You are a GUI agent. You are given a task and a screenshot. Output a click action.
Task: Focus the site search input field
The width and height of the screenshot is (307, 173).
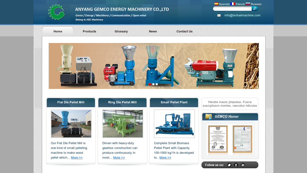[x=232, y=8]
